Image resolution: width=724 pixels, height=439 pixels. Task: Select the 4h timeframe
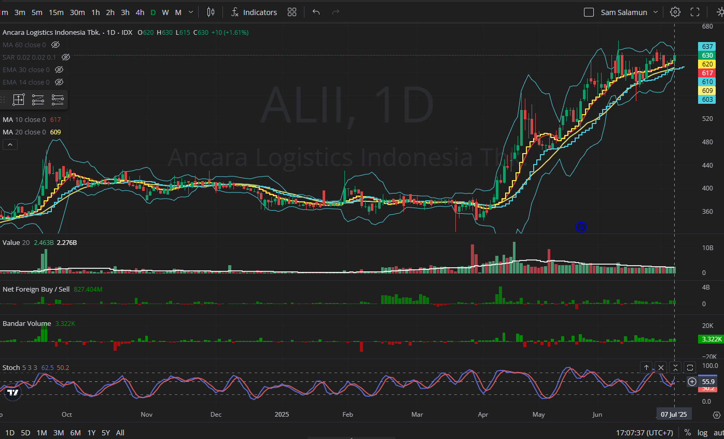point(140,12)
